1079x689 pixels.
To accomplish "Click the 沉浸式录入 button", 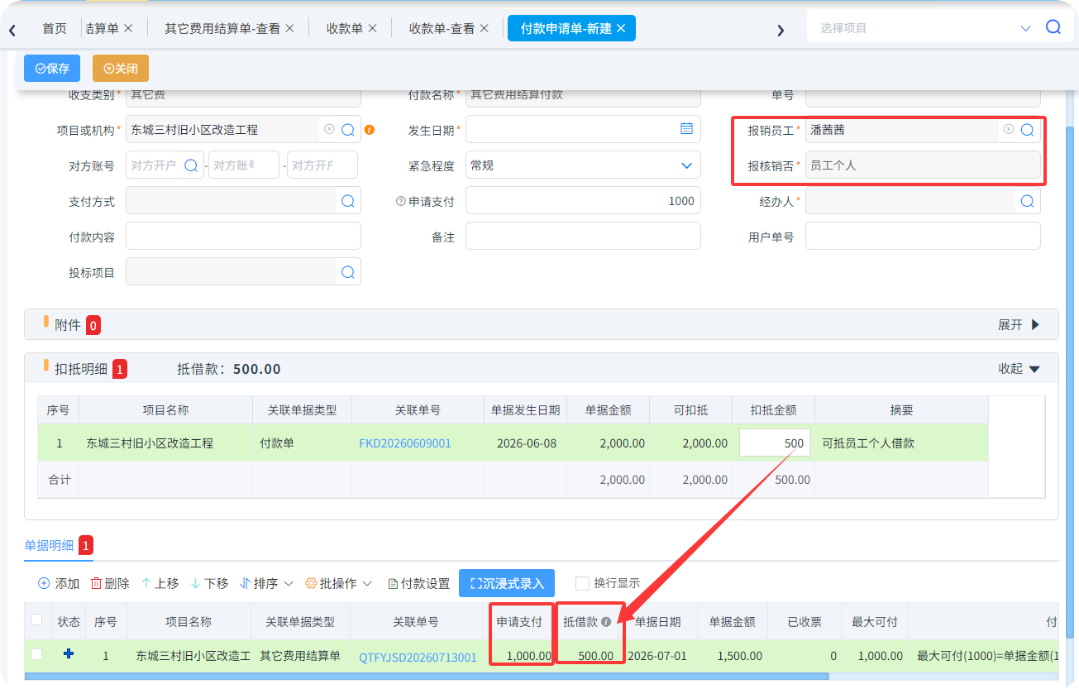I will click(507, 583).
